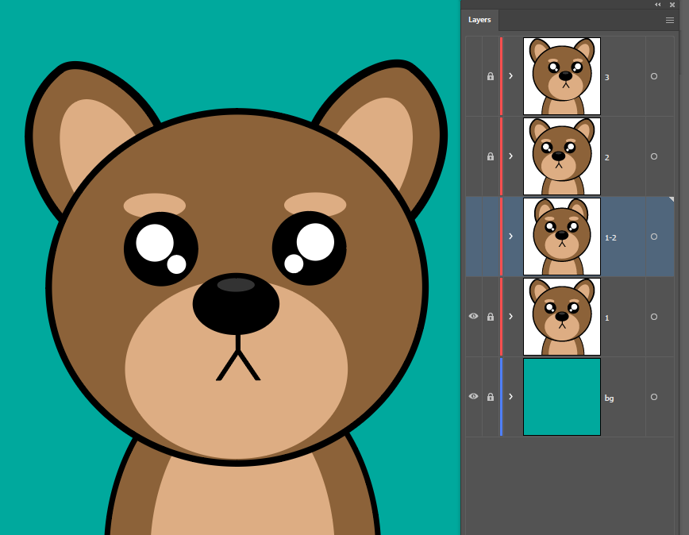Click layer 3 target circle
Viewport: 689px width, 535px height.
654,76
